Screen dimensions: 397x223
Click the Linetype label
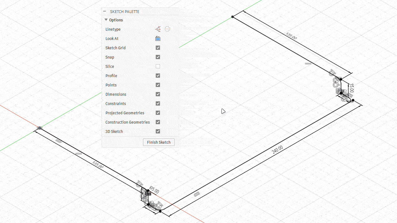pos(113,29)
